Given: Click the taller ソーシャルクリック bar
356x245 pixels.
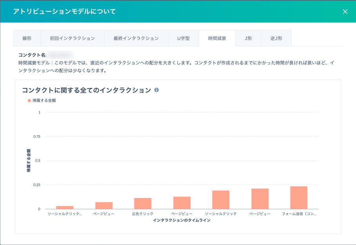Looking at the screenshot, I should [221, 200].
